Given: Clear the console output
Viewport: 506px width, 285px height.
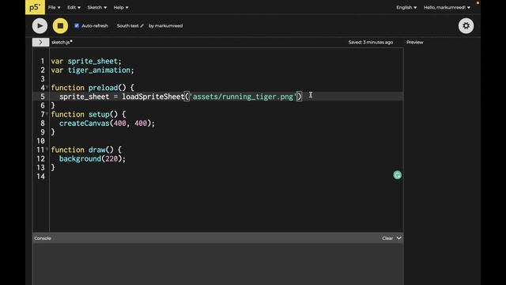Looking at the screenshot, I should [x=387, y=238].
